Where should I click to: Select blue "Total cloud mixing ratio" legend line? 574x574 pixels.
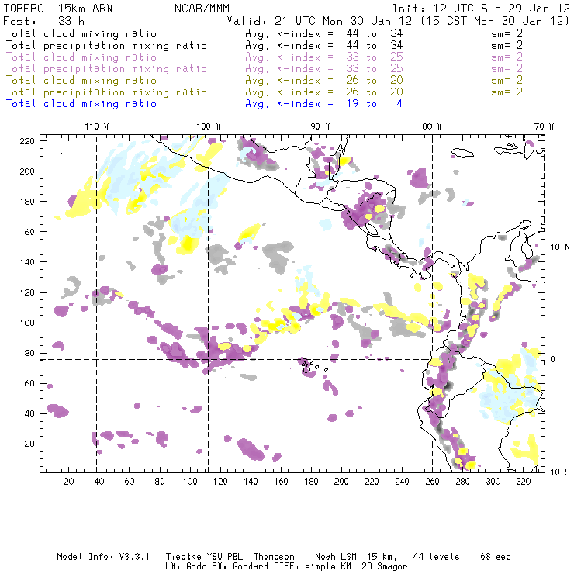81,104
